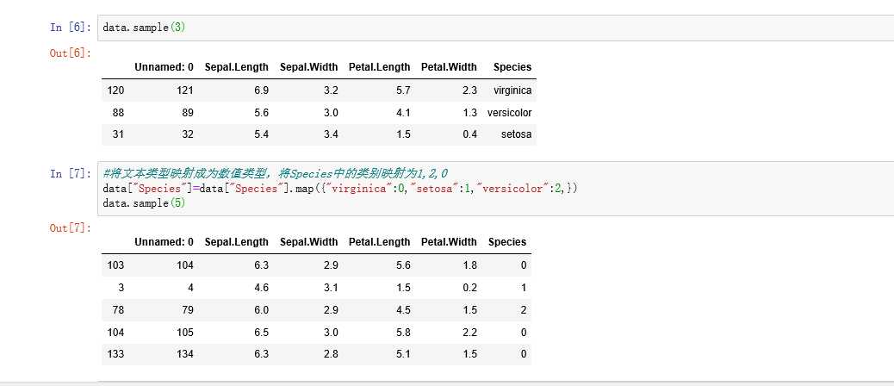Click Petal.Length value 5.7 in row 120
894x386 pixels.
tap(404, 90)
